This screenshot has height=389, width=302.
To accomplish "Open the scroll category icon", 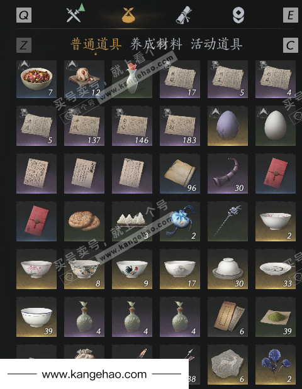I will pos(184,15).
